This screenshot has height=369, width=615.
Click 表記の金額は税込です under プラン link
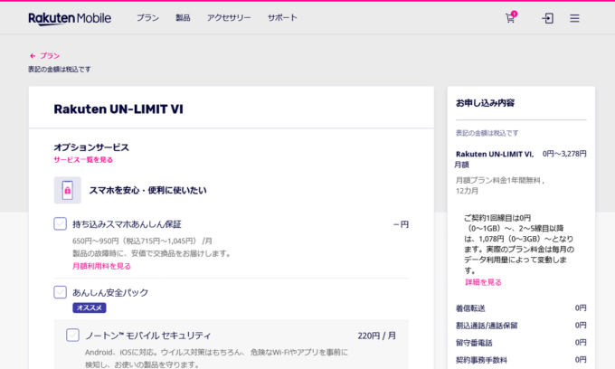click(60, 70)
